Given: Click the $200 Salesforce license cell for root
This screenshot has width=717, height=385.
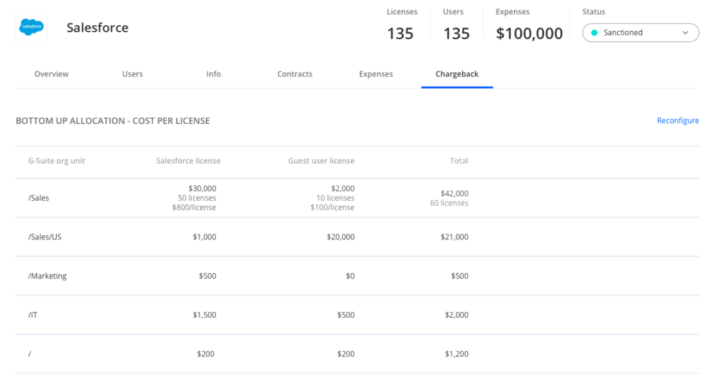Looking at the screenshot, I should (205, 353).
